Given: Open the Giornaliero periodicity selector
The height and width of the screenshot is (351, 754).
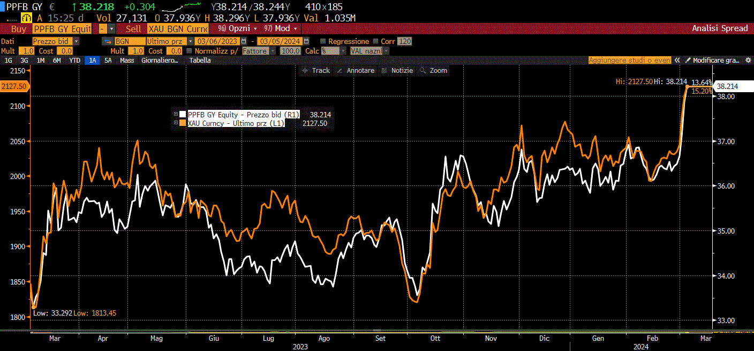Looking at the screenshot, I should 159,61.
